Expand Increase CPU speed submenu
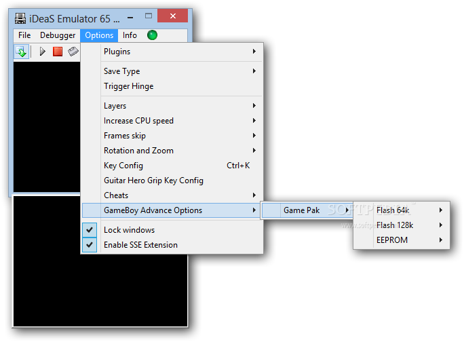Screen dimensions: 464x342 [172, 121]
